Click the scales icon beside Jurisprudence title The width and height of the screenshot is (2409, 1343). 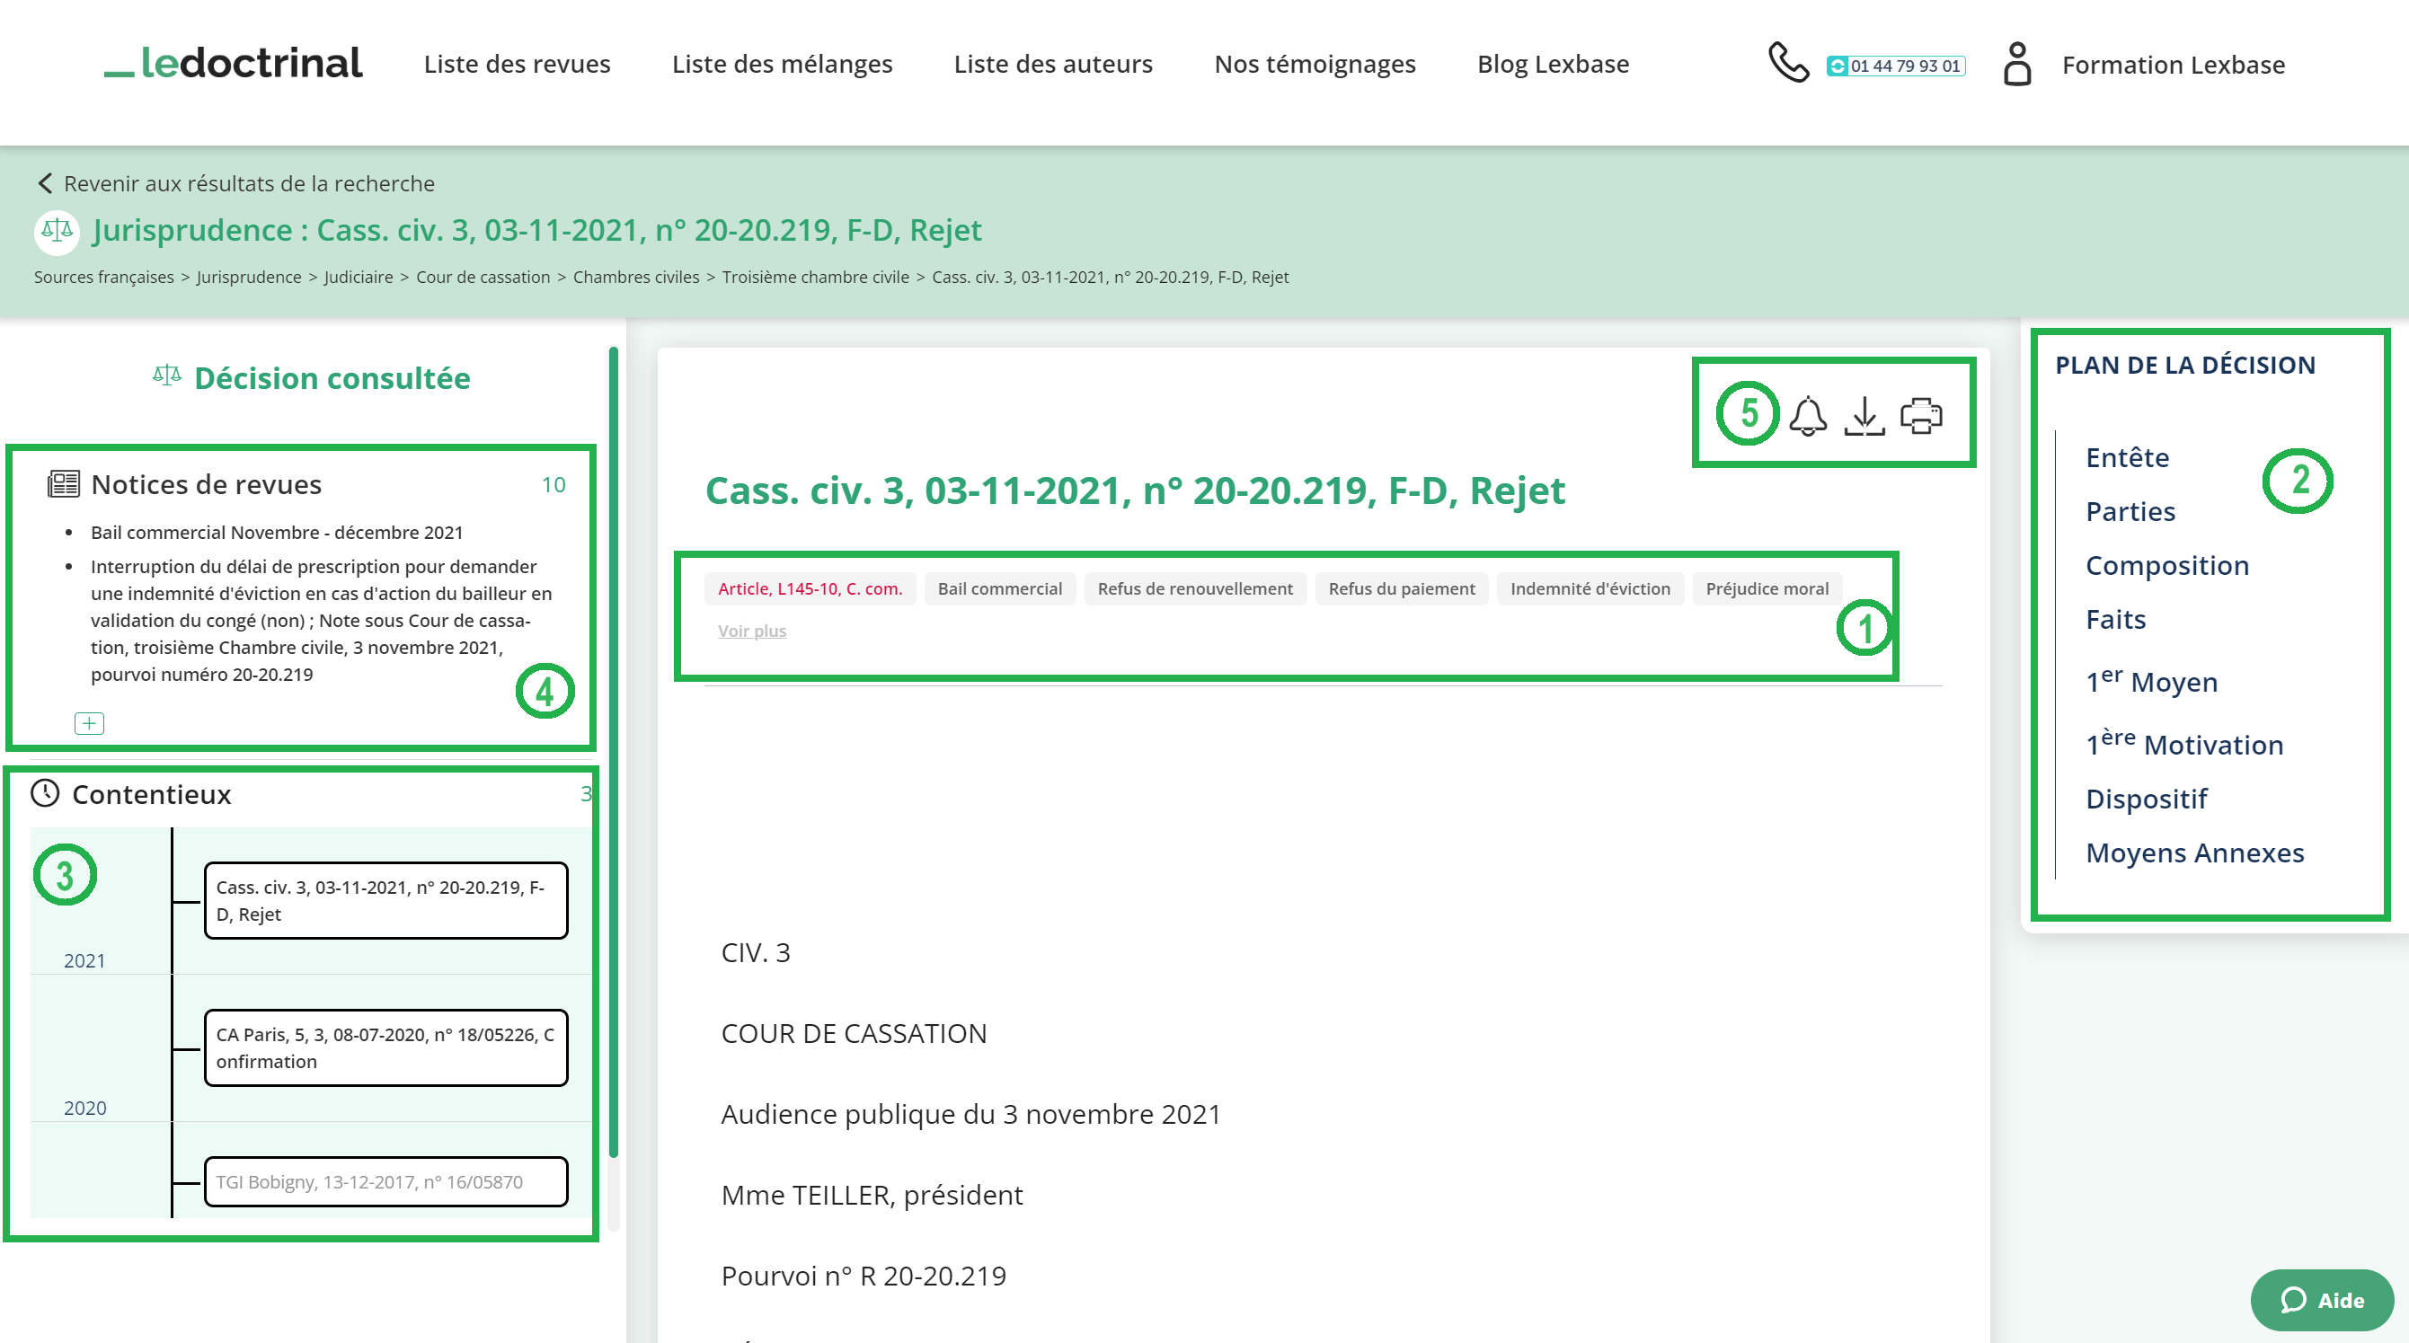pyautogui.click(x=56, y=230)
